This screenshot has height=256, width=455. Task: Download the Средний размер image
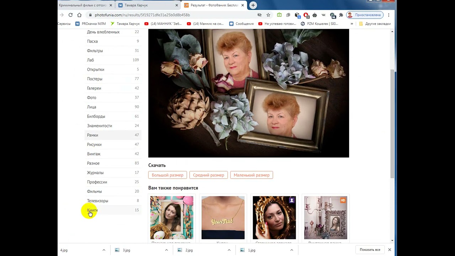coord(208,175)
